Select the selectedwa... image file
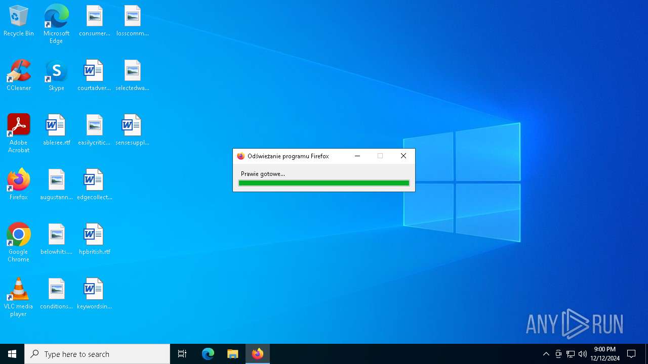The width and height of the screenshot is (648, 364). click(x=132, y=75)
